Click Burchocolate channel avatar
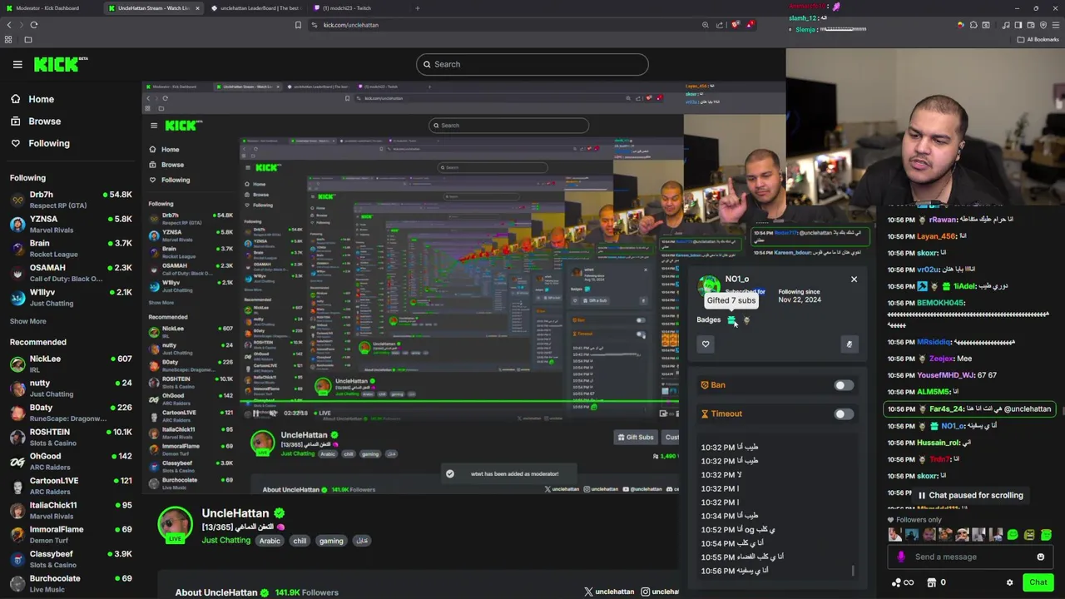Screen dimensions: 1065x599 [17, 583]
